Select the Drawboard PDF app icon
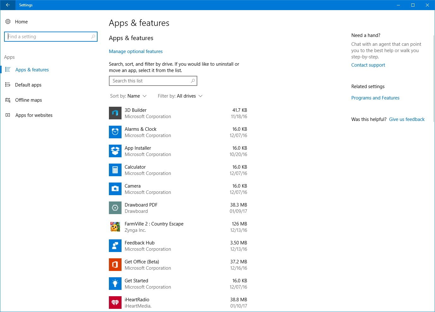Image resolution: width=435 pixels, height=312 pixels. (115, 208)
